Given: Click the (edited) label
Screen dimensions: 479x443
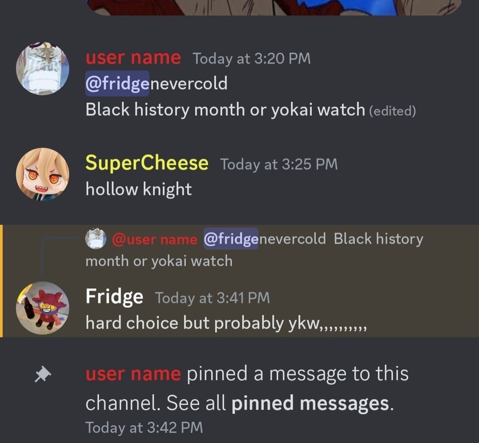Looking at the screenshot, I should 393,111.
